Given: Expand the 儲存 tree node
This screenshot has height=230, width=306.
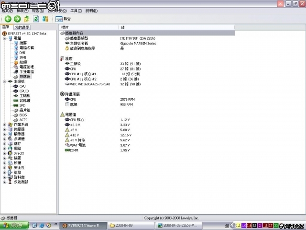Looking at the screenshot, I should [x=5, y=144].
